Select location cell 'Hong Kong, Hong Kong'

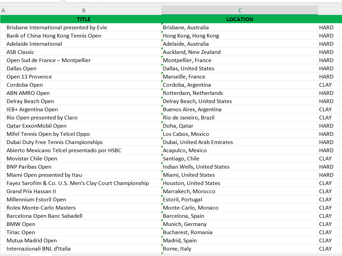point(240,36)
